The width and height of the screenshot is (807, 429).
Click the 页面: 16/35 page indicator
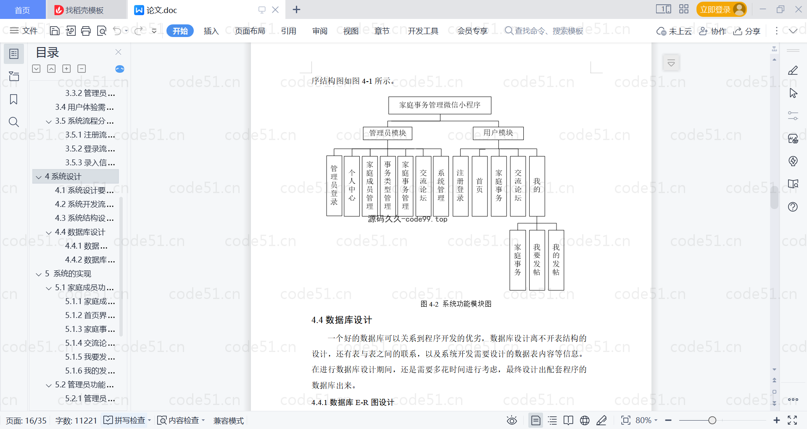[x=26, y=420]
